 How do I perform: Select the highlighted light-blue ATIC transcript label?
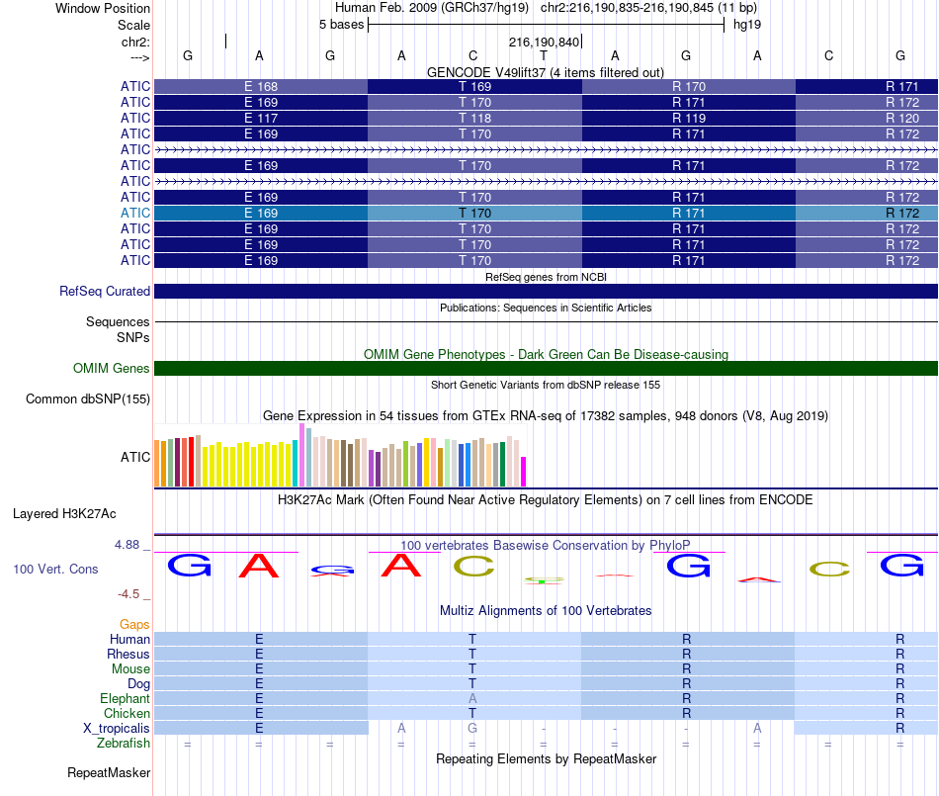[x=134, y=213]
